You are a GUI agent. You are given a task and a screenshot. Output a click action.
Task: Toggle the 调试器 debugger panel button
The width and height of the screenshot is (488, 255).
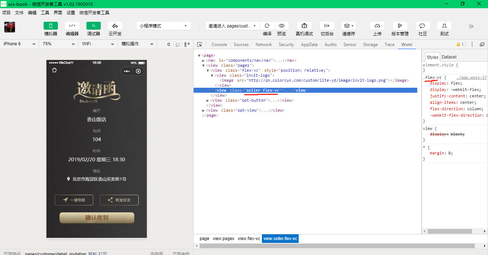(94, 26)
